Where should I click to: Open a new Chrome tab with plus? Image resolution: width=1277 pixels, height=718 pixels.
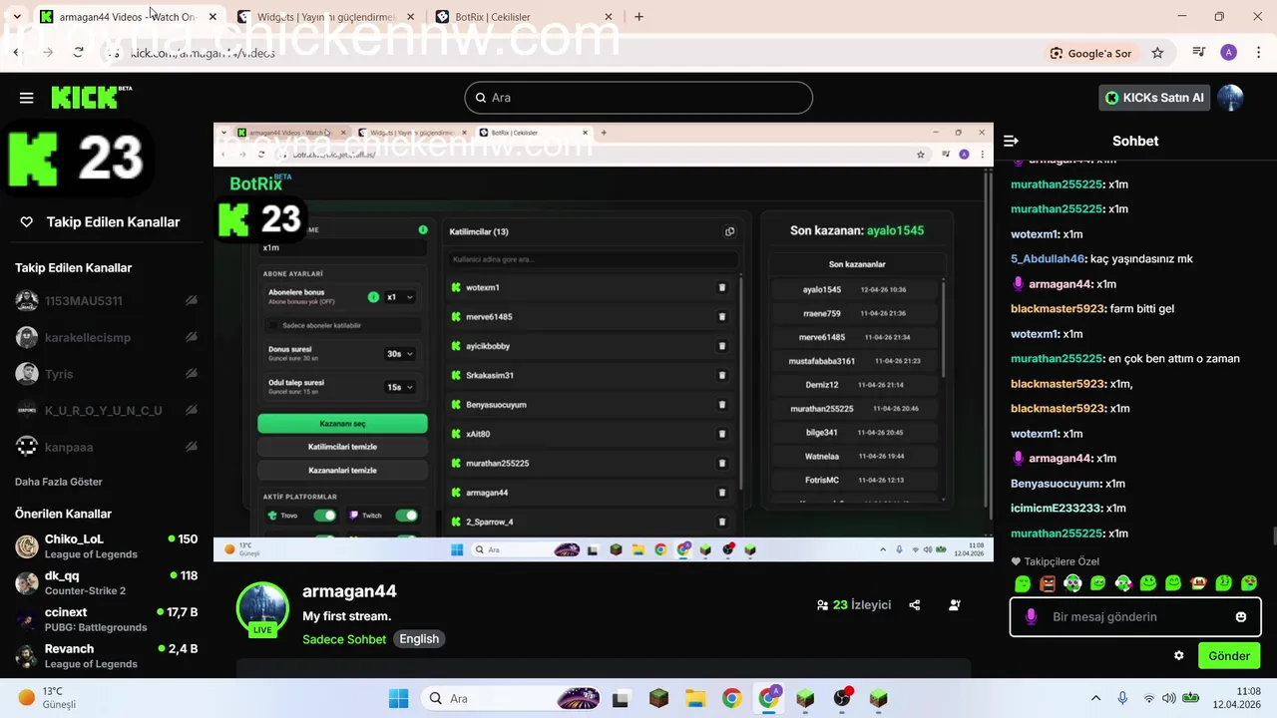click(638, 16)
